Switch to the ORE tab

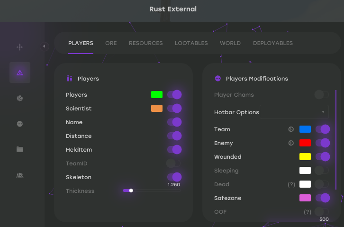pos(111,43)
